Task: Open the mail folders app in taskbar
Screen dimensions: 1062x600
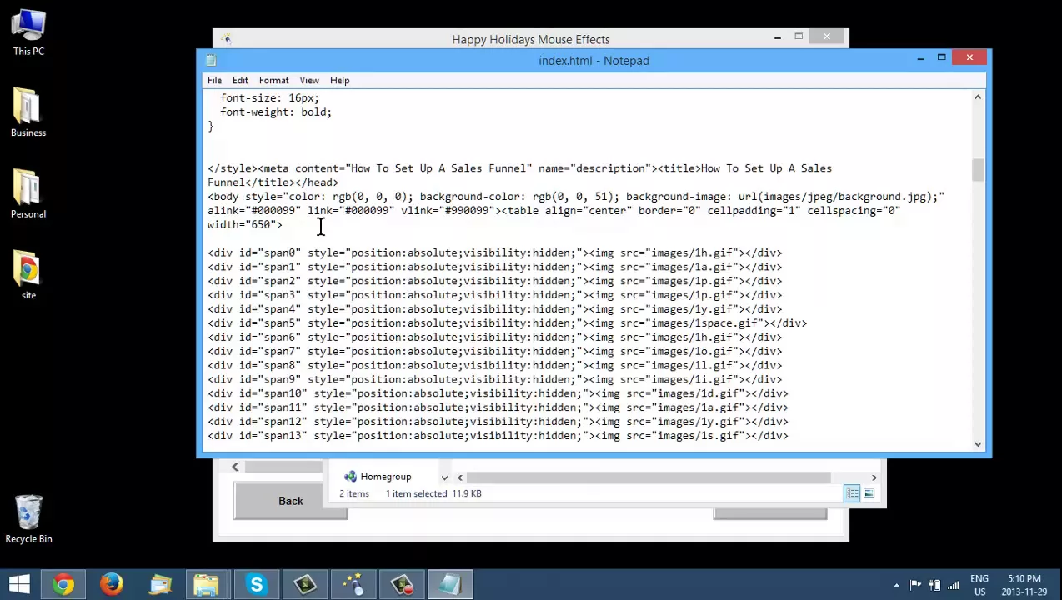Action: click(160, 584)
